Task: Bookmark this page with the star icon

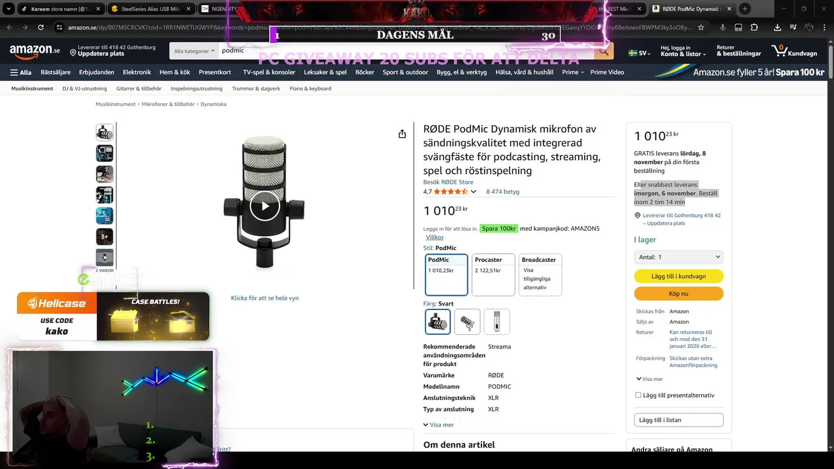Action: (701, 27)
